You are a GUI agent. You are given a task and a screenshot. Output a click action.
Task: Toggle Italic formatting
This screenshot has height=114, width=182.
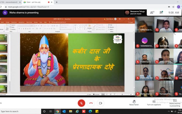[x=21, y=29]
